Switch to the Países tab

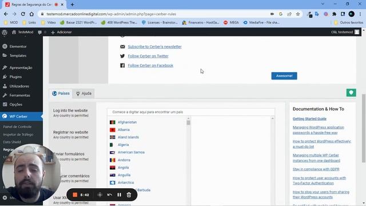point(61,93)
